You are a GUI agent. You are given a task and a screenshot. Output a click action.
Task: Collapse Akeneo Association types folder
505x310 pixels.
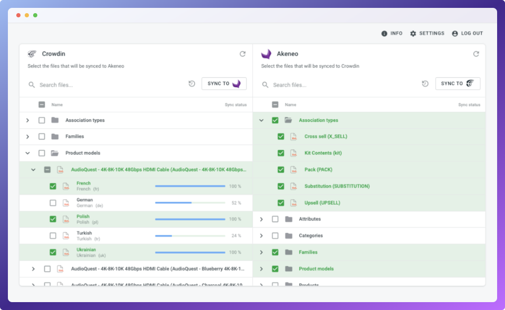click(261, 120)
